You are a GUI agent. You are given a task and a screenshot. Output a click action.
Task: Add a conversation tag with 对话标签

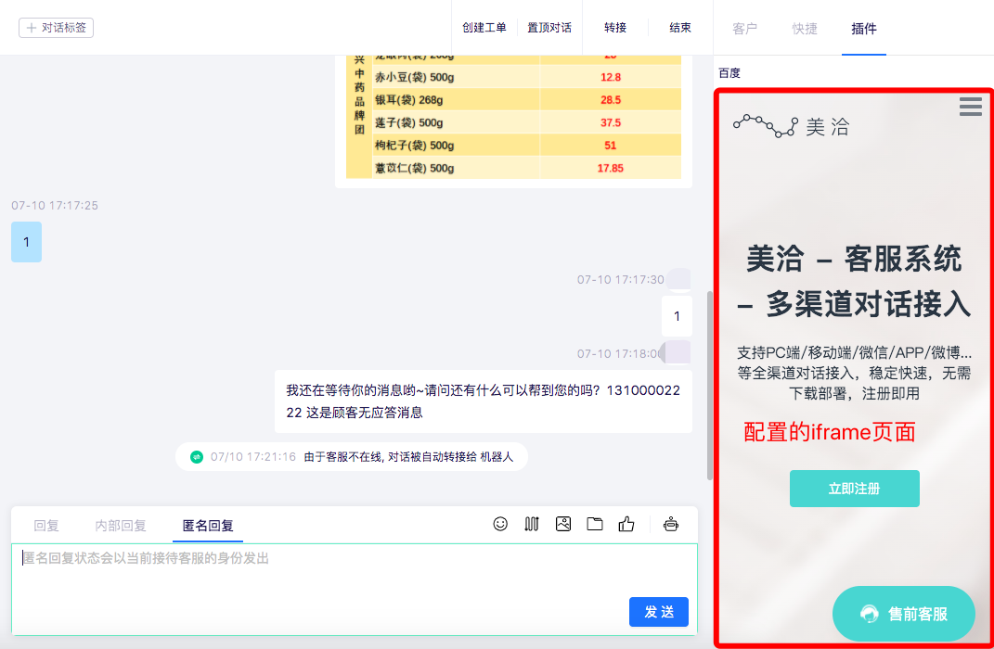pos(57,28)
